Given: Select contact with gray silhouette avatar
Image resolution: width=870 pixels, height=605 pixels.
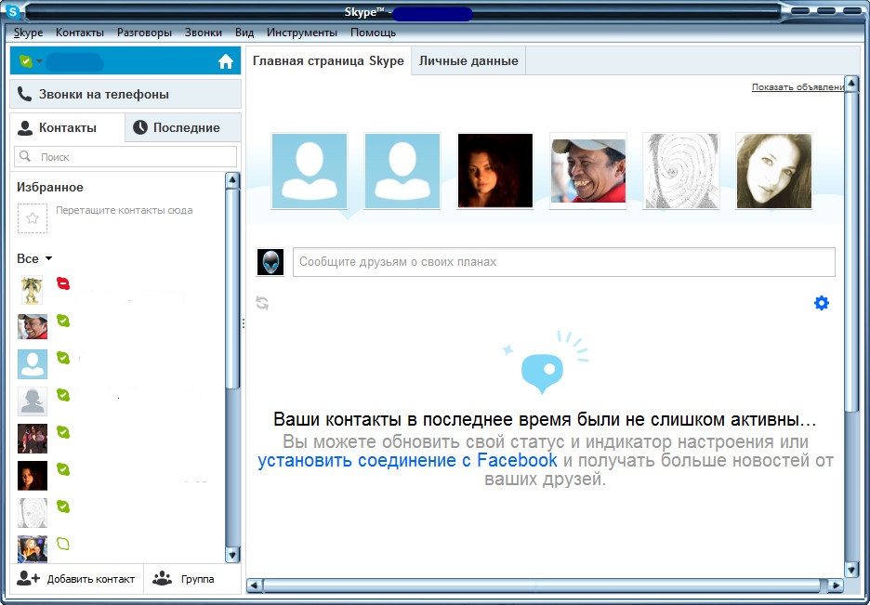Looking at the screenshot, I should [x=33, y=401].
